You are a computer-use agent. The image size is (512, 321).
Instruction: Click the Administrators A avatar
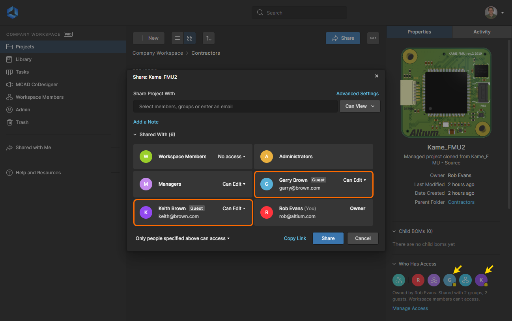point(267,157)
